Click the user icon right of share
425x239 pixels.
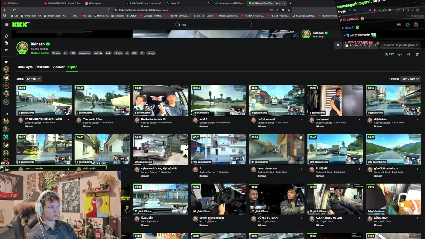coord(417,54)
